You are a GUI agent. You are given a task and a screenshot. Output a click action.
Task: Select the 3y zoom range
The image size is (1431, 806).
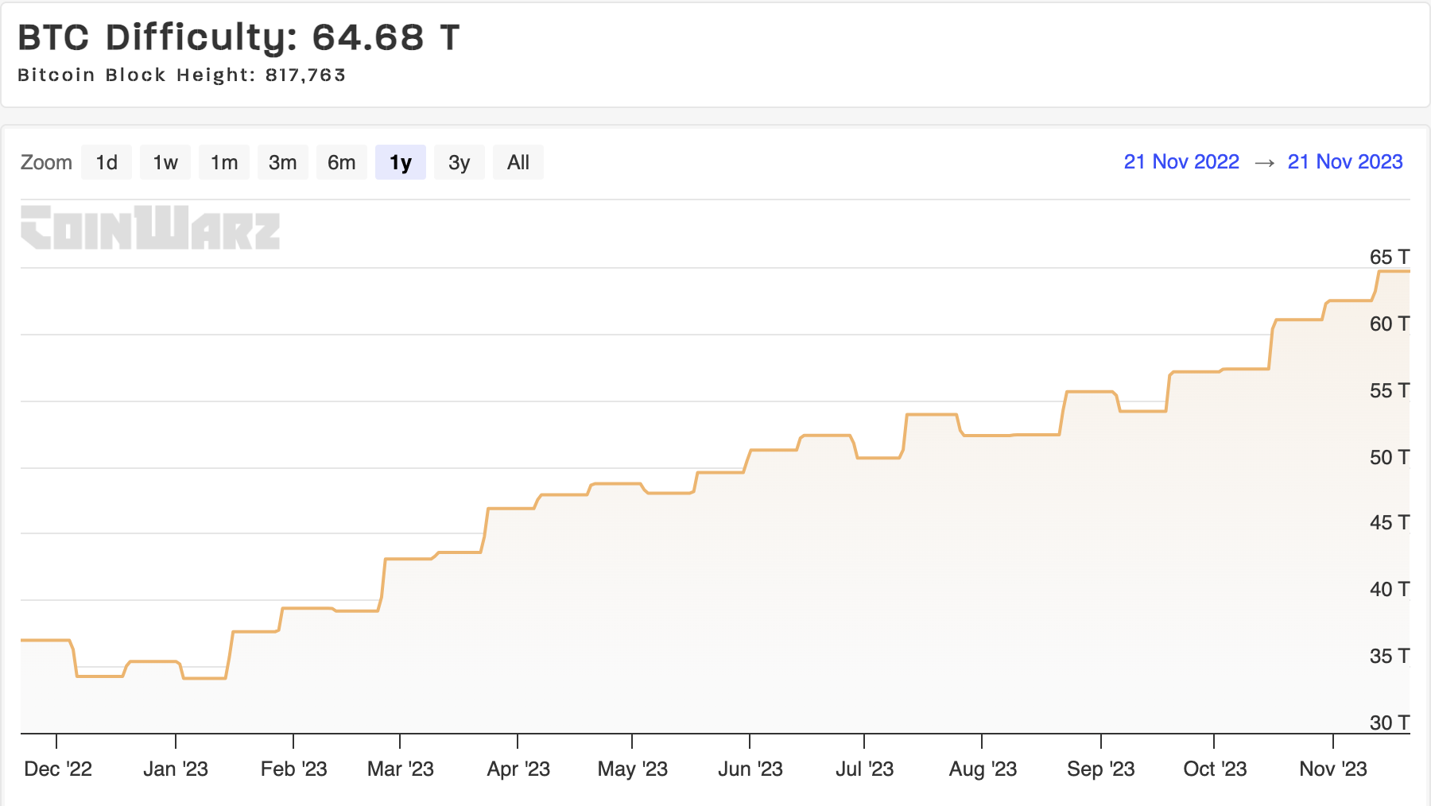(460, 162)
